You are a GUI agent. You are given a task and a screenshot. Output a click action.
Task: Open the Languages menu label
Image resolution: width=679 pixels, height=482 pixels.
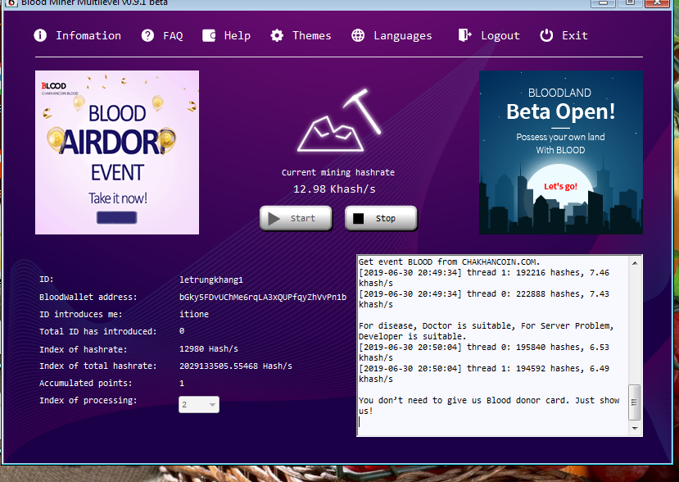click(403, 36)
